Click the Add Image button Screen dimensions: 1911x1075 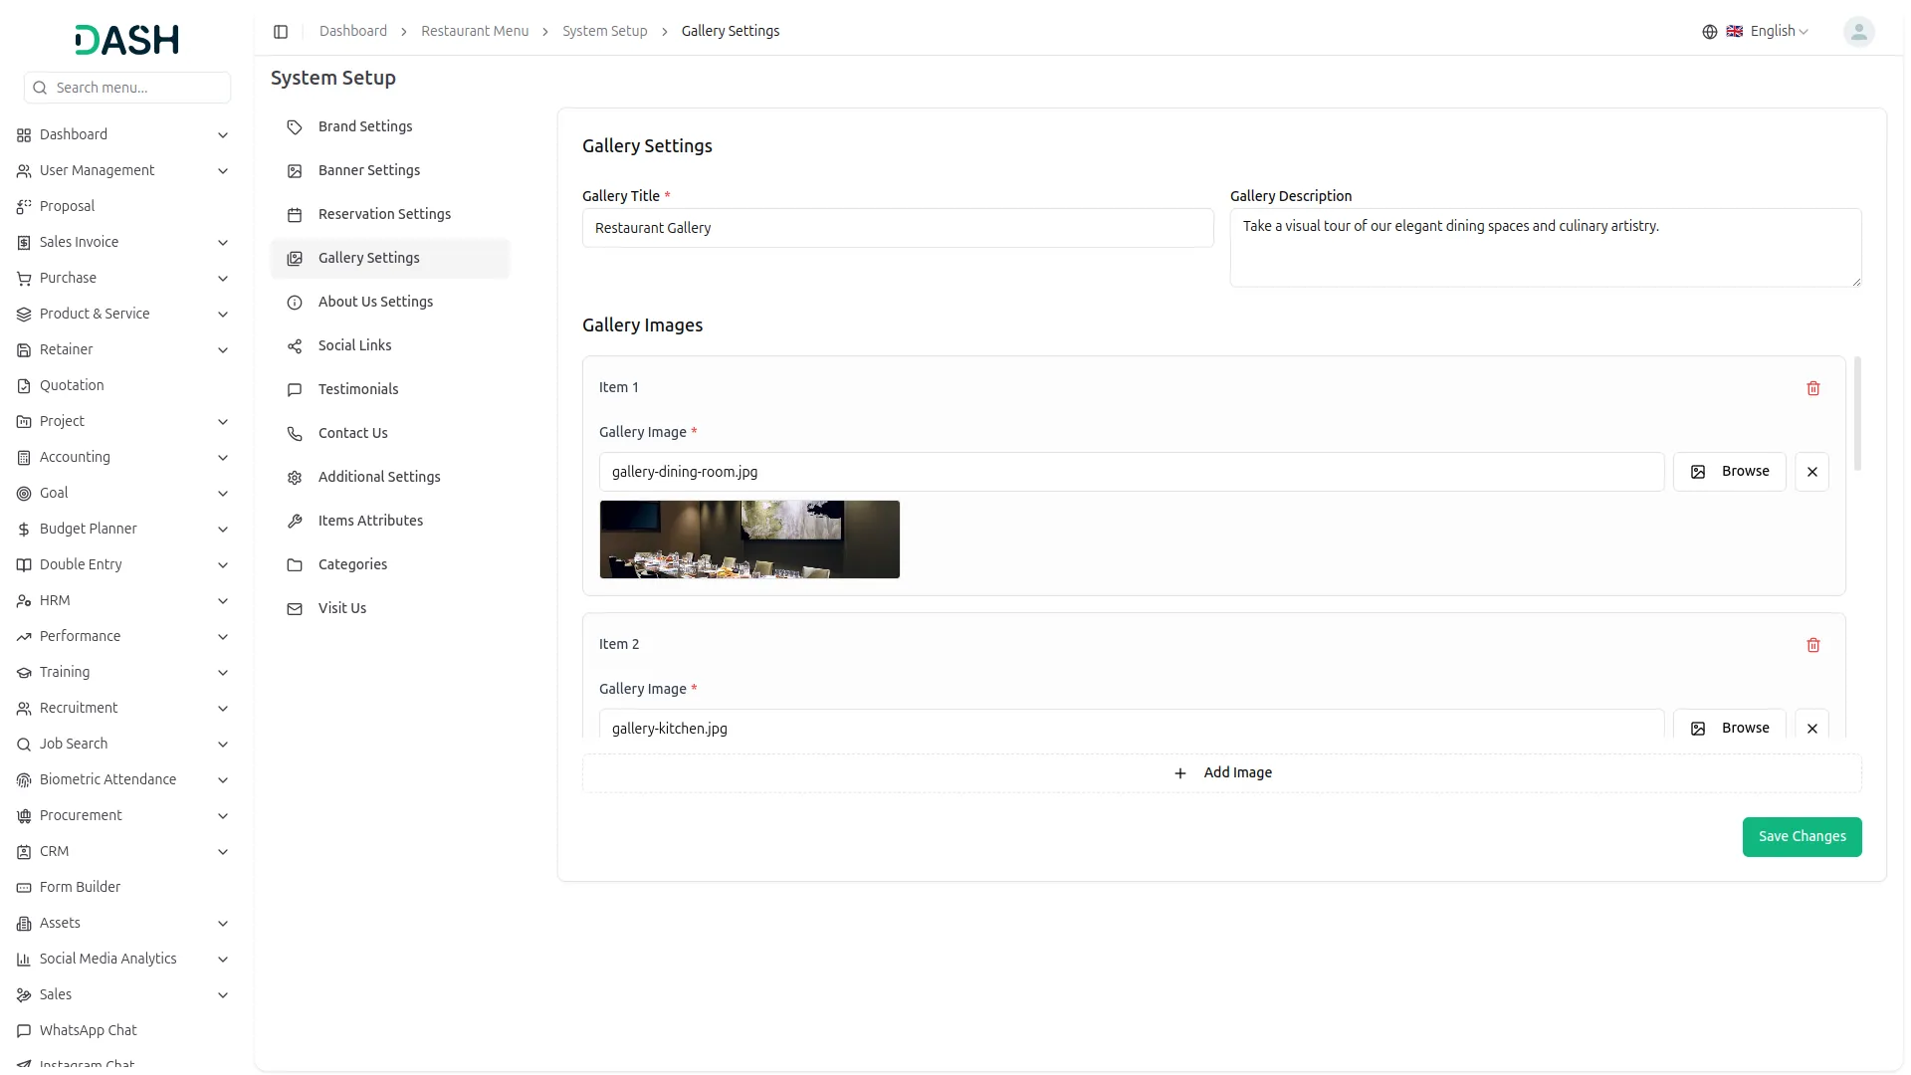[1221, 773]
